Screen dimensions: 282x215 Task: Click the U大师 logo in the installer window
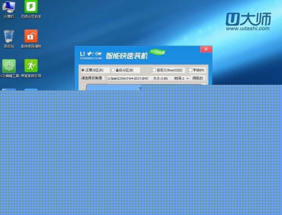click(89, 54)
